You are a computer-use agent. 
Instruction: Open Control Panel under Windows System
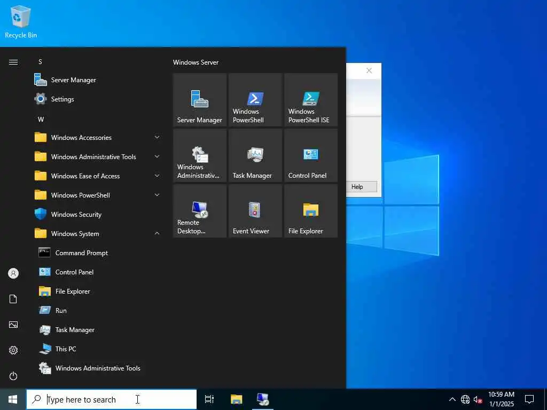[x=98, y=272]
